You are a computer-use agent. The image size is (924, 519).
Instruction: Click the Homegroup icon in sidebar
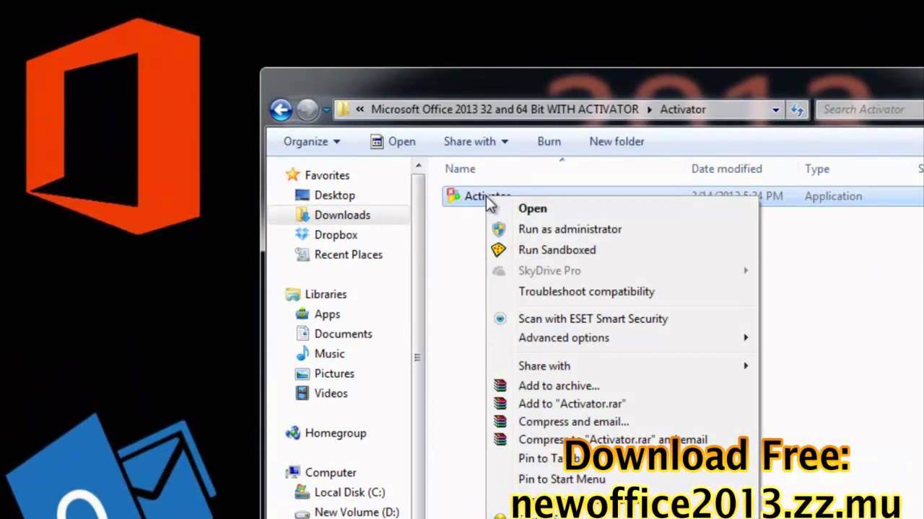pos(292,433)
